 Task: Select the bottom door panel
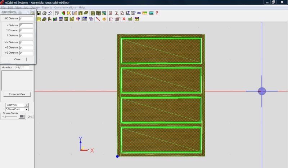[x=161, y=140]
